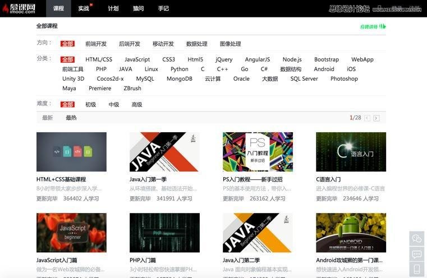
Task: Filter difficulty by 初级
Action: (91, 104)
